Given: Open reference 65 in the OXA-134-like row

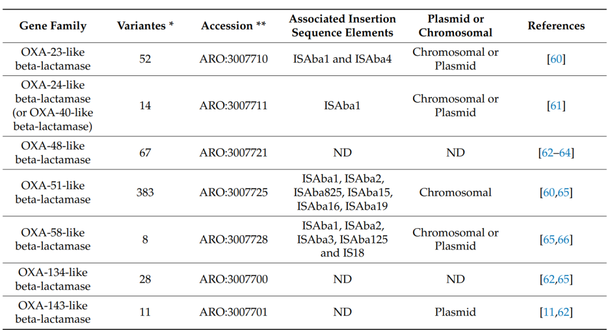Looking at the screenshot, I should click(563, 279).
